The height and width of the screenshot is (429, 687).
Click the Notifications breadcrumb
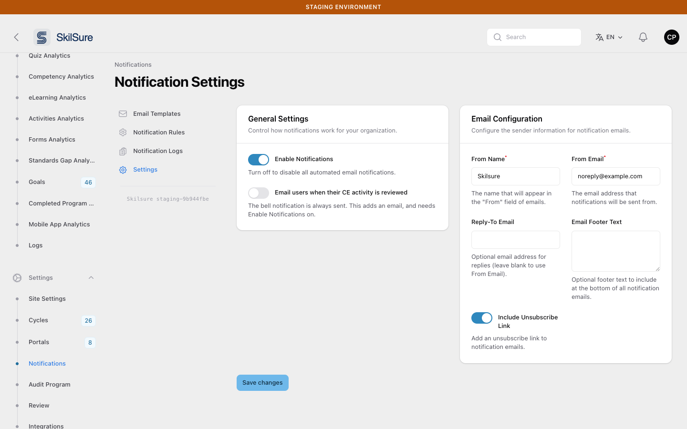pos(133,65)
